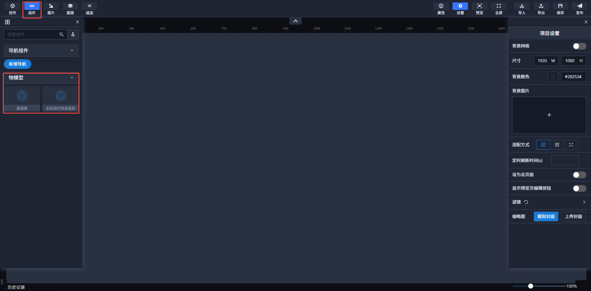Click the search magnifier icon

pyautogui.click(x=62, y=34)
